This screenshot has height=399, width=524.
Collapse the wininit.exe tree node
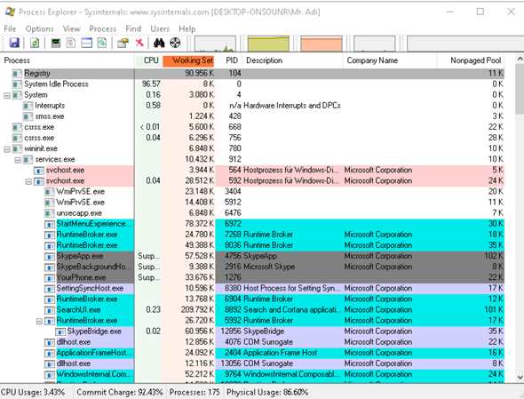tap(7, 149)
